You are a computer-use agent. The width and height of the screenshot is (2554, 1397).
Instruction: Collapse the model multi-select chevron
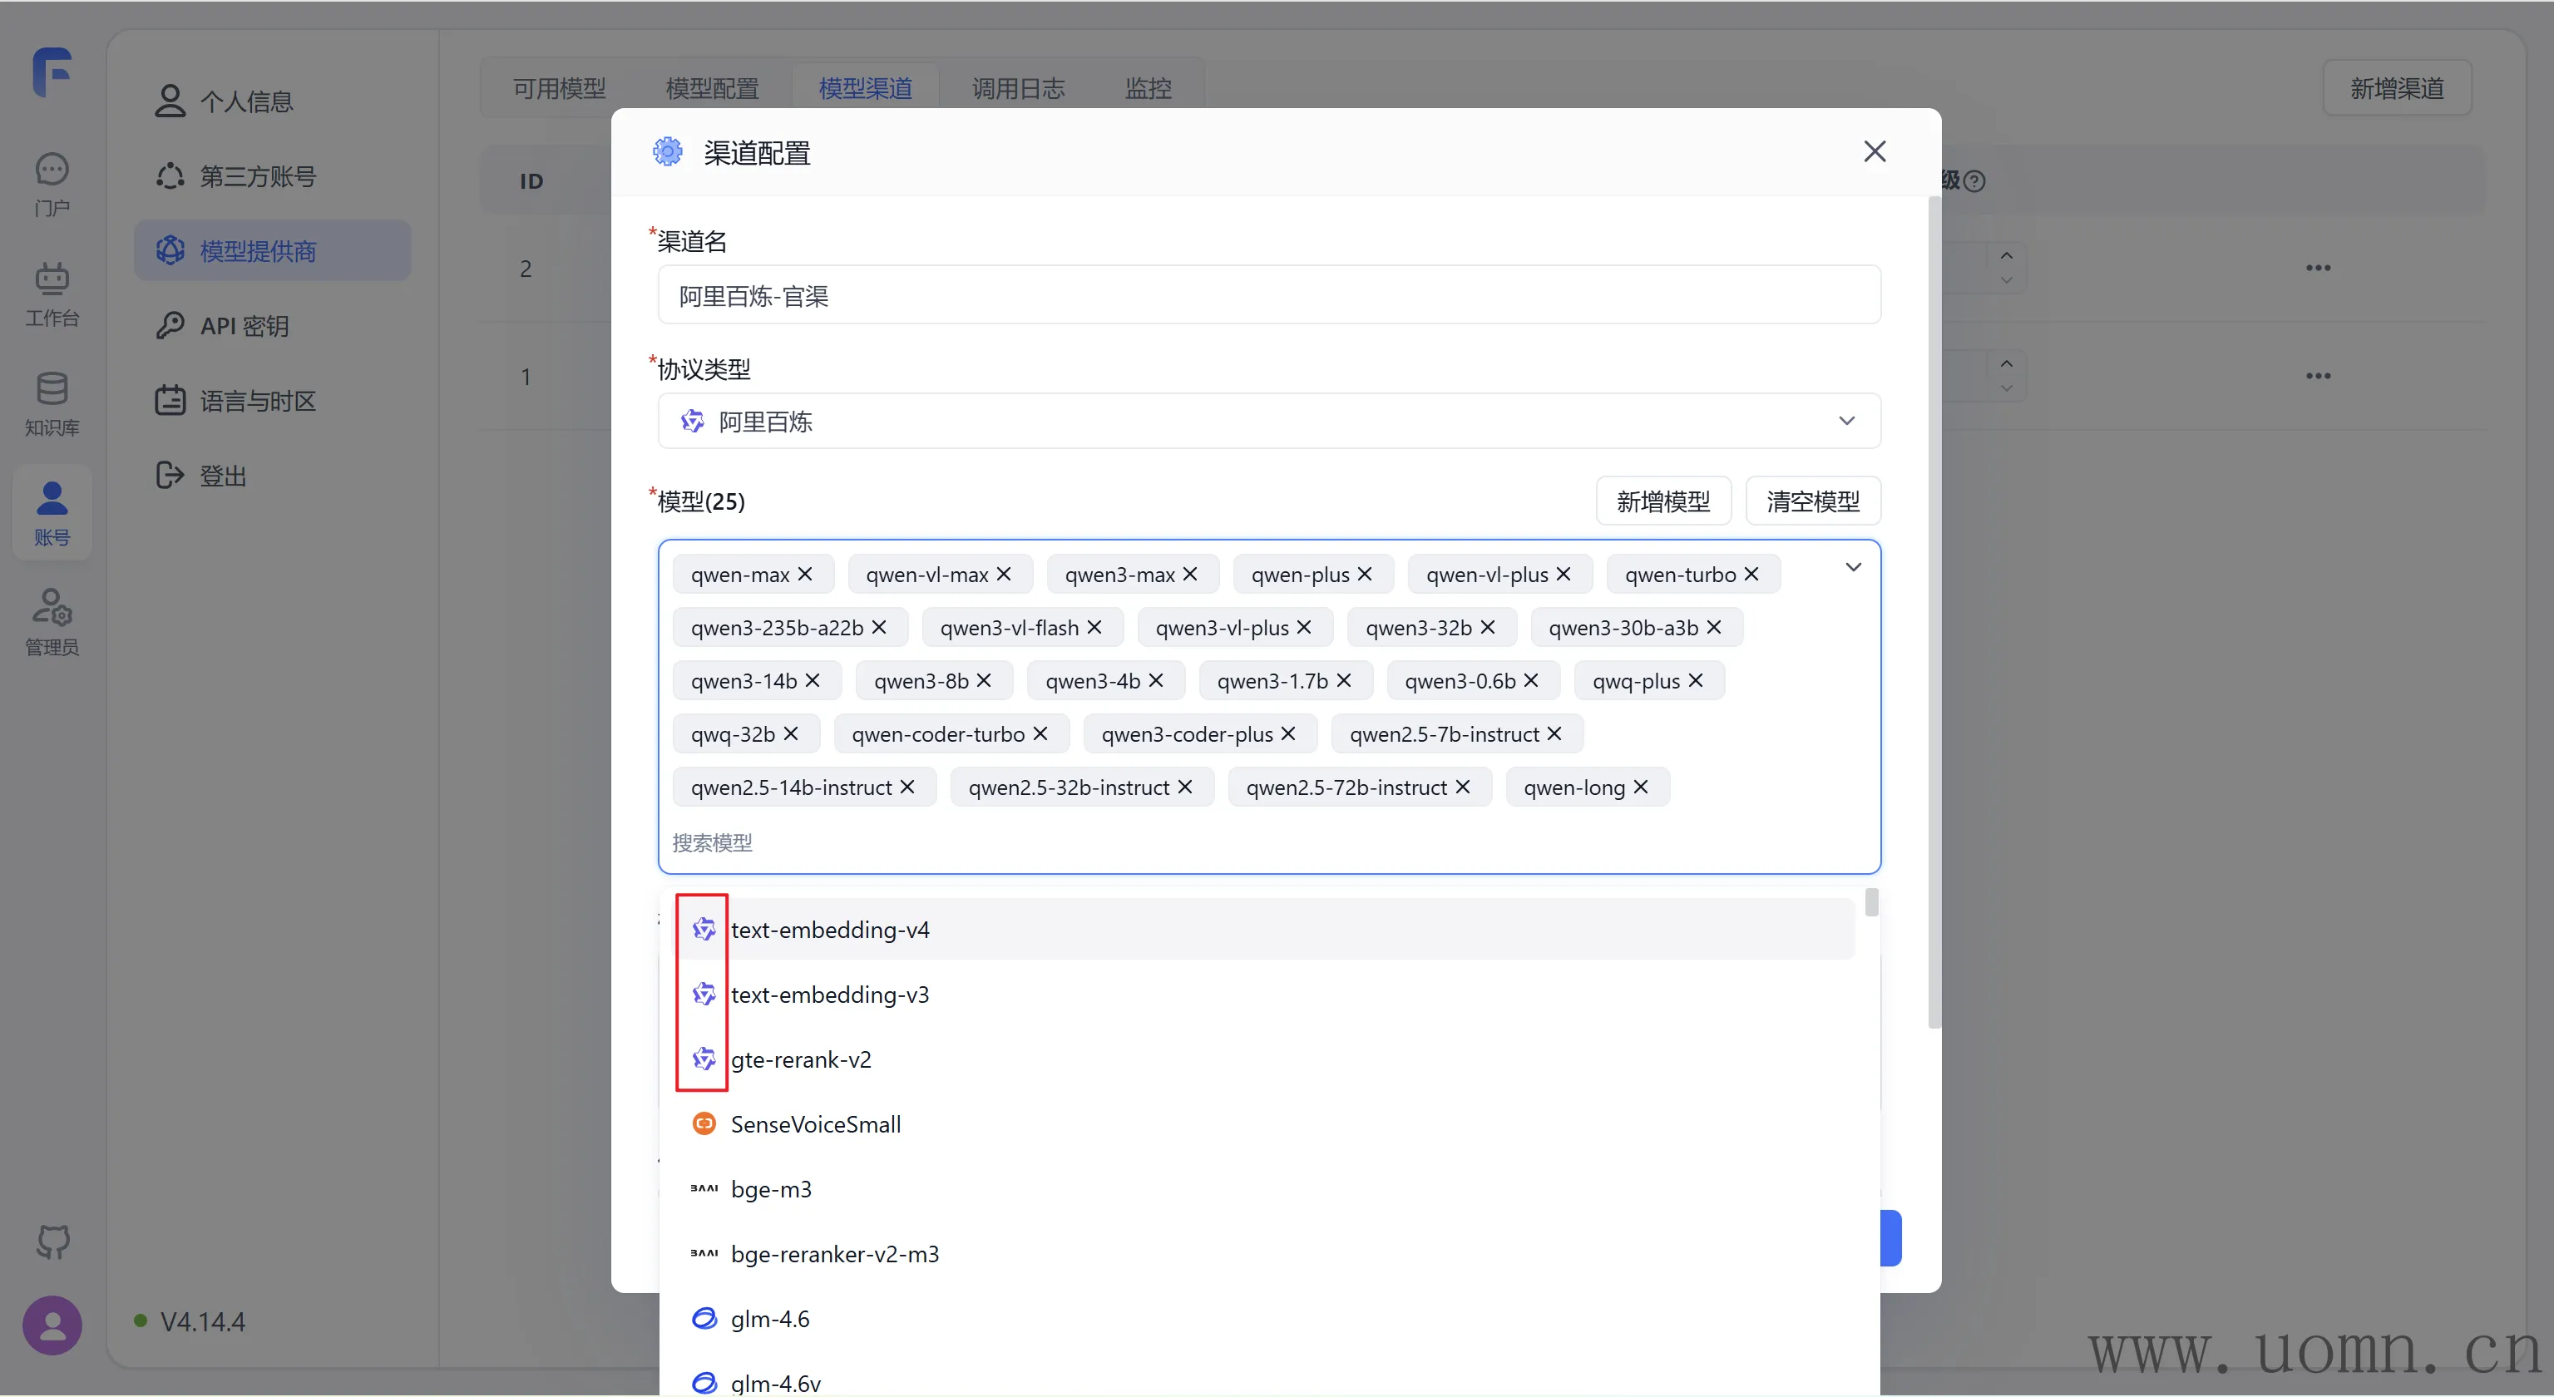[1853, 567]
